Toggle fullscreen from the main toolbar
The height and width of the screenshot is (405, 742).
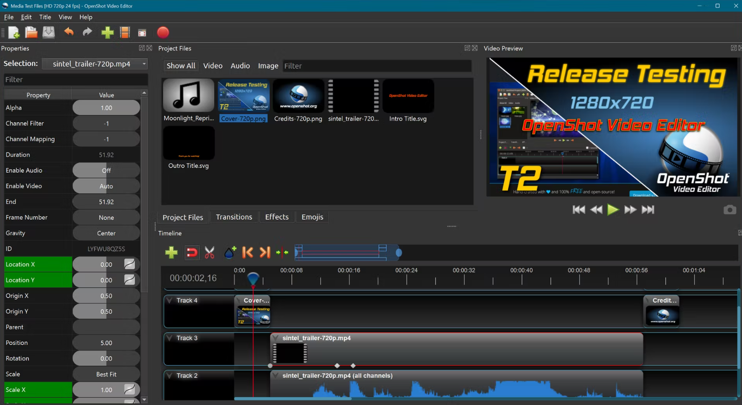pyautogui.click(x=142, y=33)
